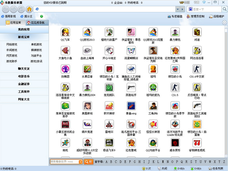
Task: Open the QQ飞车 game icon
Action: point(65,32)
